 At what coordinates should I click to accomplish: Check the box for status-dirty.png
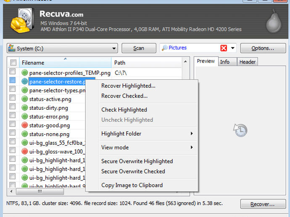[13, 106]
